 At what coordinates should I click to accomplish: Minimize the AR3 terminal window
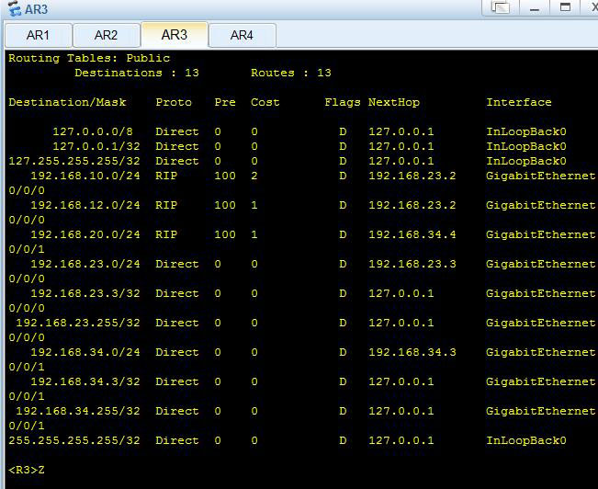pos(535,8)
